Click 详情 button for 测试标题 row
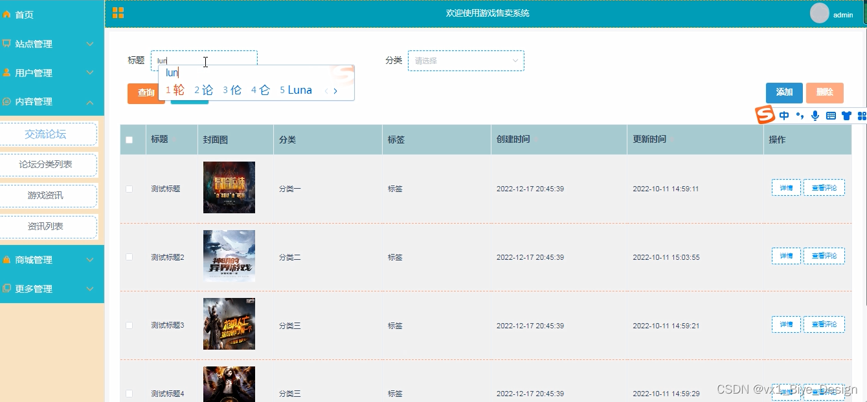 (x=786, y=188)
